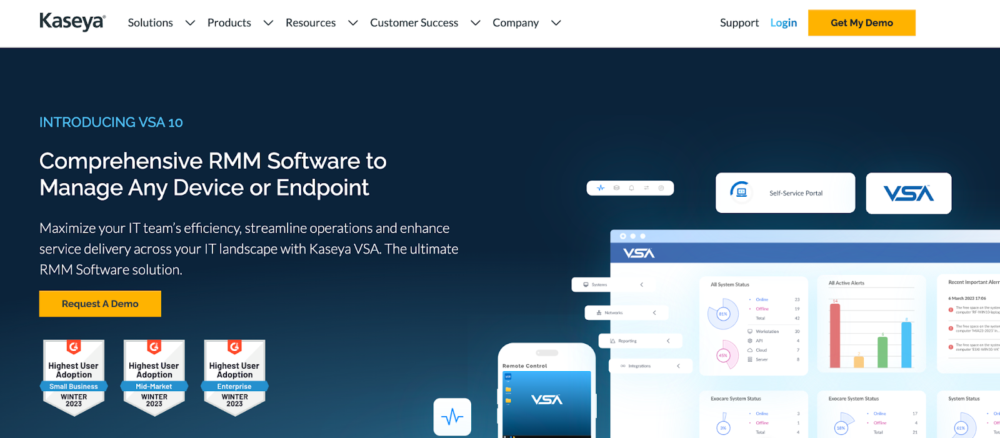
Task: Go to the Support page
Action: (739, 22)
